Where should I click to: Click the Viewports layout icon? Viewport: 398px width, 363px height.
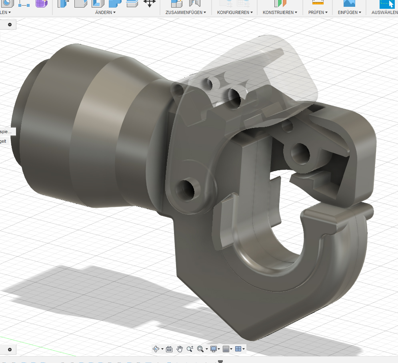click(238, 349)
